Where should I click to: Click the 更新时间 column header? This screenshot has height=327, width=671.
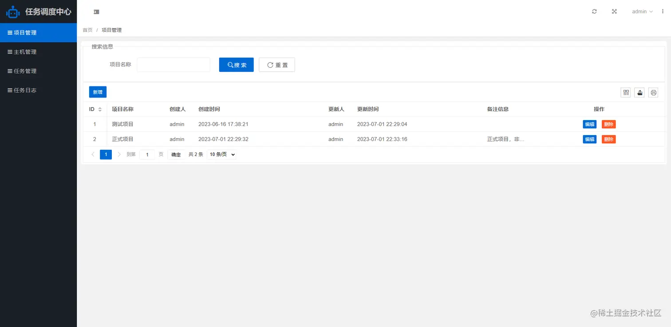pyautogui.click(x=368, y=109)
